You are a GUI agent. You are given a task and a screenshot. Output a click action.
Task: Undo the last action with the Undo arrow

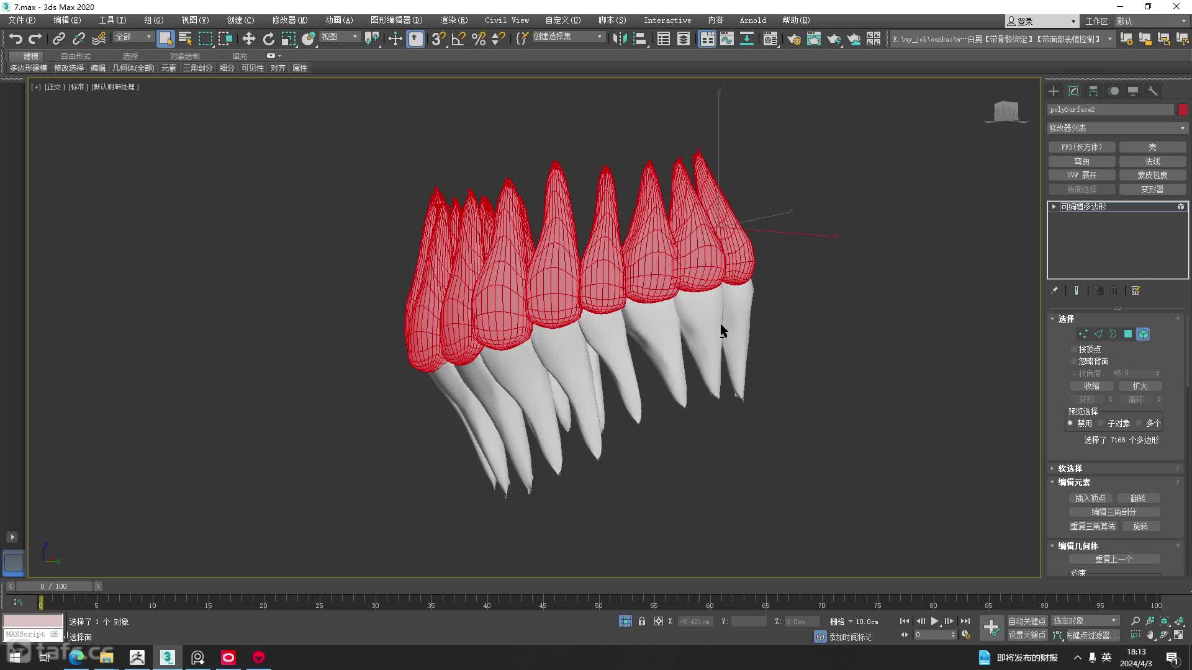coord(16,38)
